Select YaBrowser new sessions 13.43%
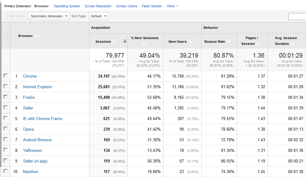Screen dimensions: 306x177 (x=154, y=151)
